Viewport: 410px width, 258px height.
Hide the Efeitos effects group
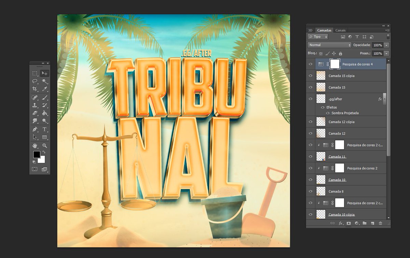point(323,107)
